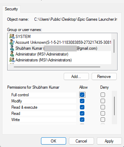Click the Add... button
The height and width of the screenshot is (147, 124).
76,77
